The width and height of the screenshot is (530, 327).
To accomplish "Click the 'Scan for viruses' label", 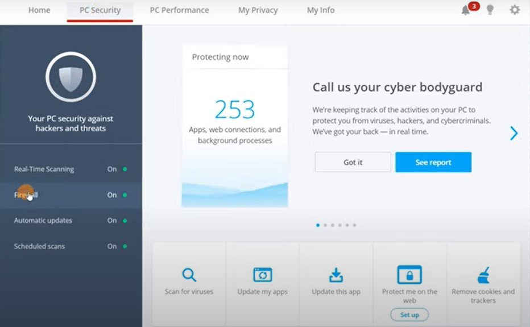I will tap(189, 292).
